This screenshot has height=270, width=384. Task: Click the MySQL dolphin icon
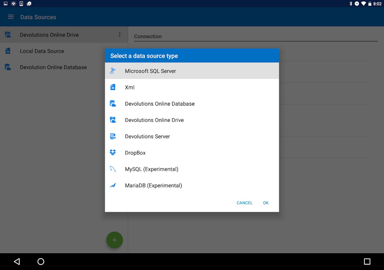(113, 169)
